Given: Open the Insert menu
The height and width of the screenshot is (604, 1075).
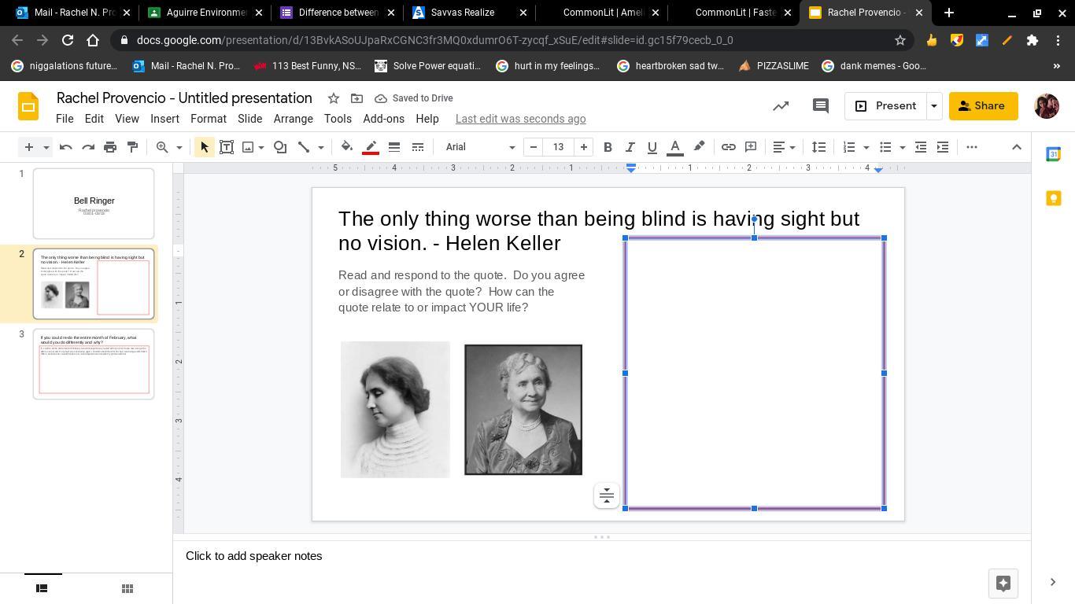Looking at the screenshot, I should point(164,119).
